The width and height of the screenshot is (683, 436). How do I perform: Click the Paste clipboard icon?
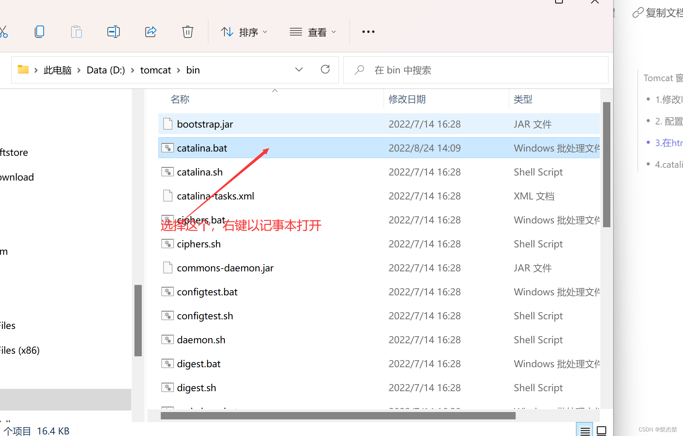click(x=76, y=32)
